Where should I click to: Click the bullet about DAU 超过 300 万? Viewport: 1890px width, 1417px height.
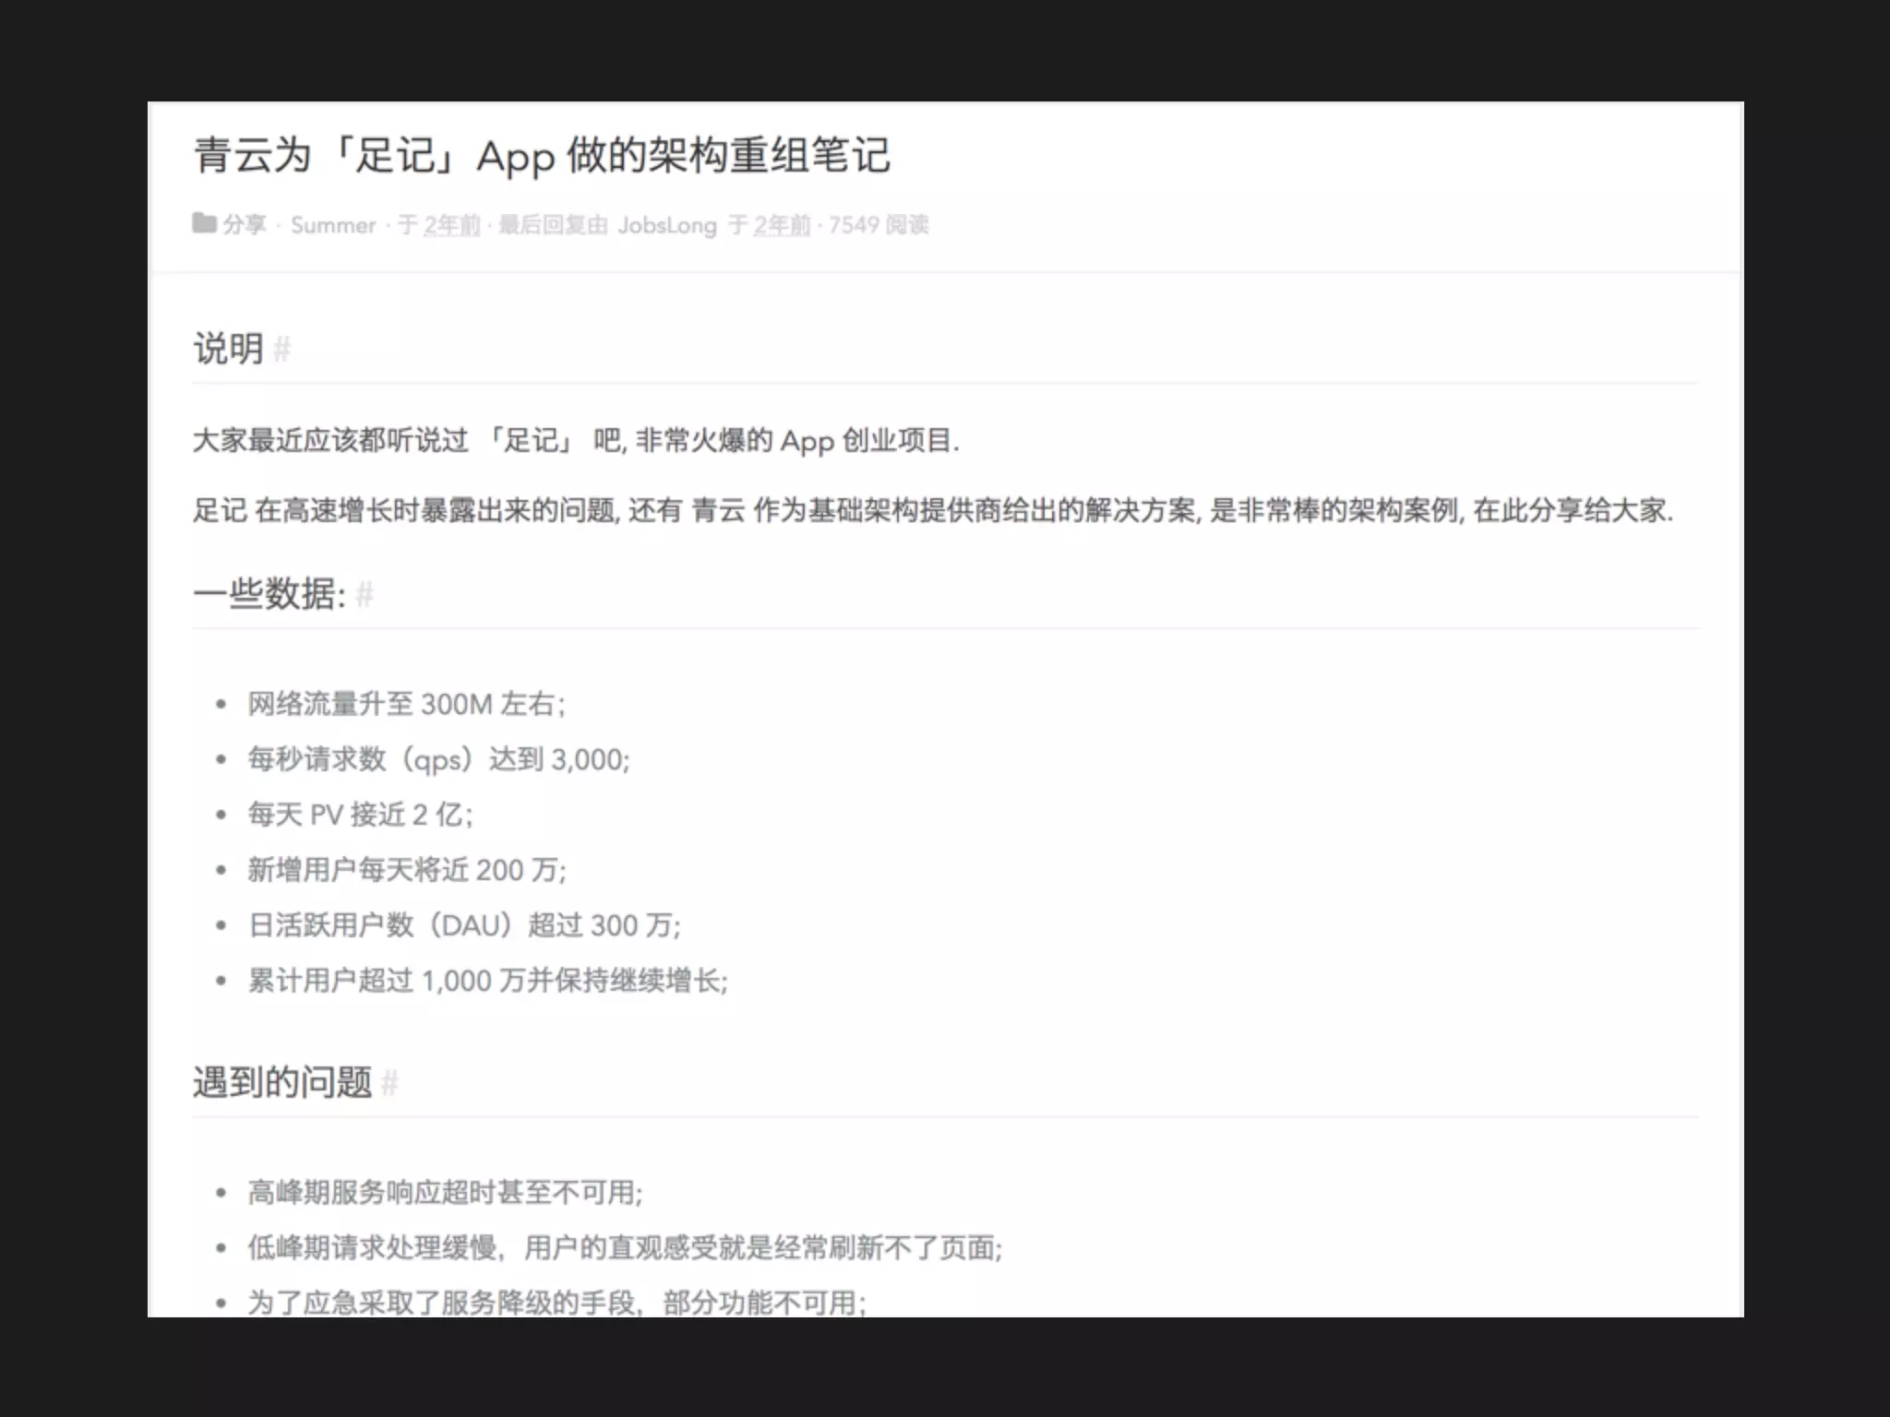point(464,925)
